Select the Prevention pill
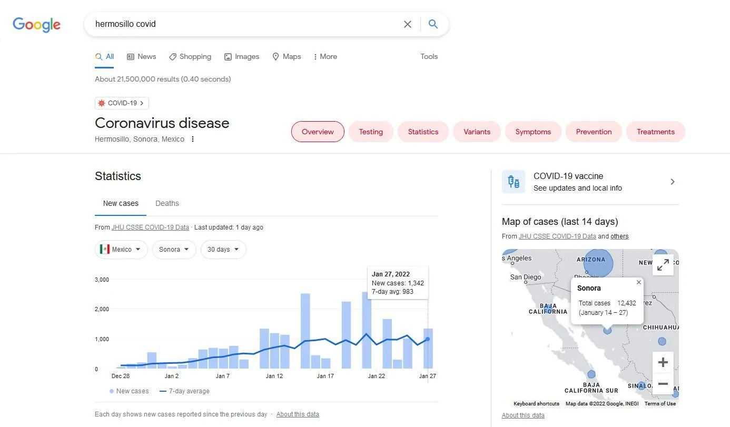Screen dimensions: 730x427 coord(594,132)
